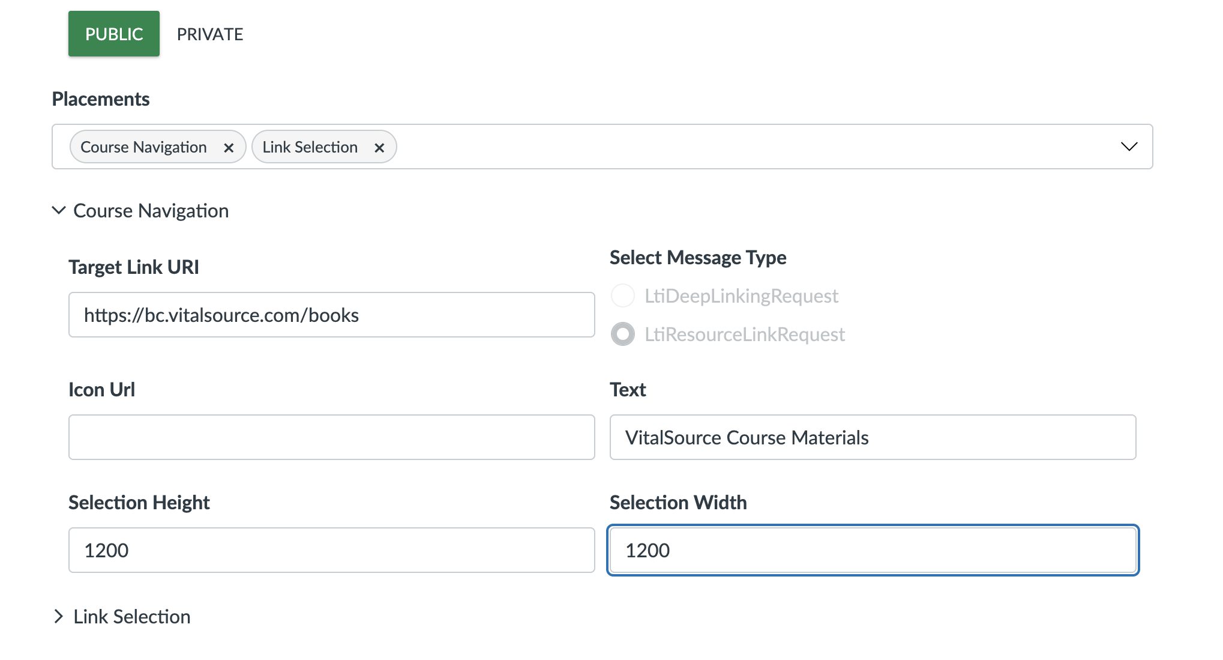This screenshot has height=660, width=1223.
Task: Click the Target Link URI field
Action: pos(332,313)
